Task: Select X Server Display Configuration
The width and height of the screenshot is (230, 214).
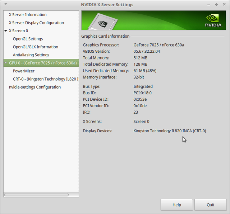Action: click(41, 23)
